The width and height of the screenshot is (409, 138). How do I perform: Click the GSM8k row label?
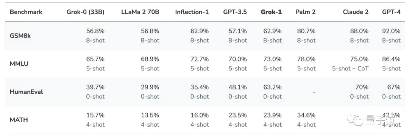pos(20,36)
